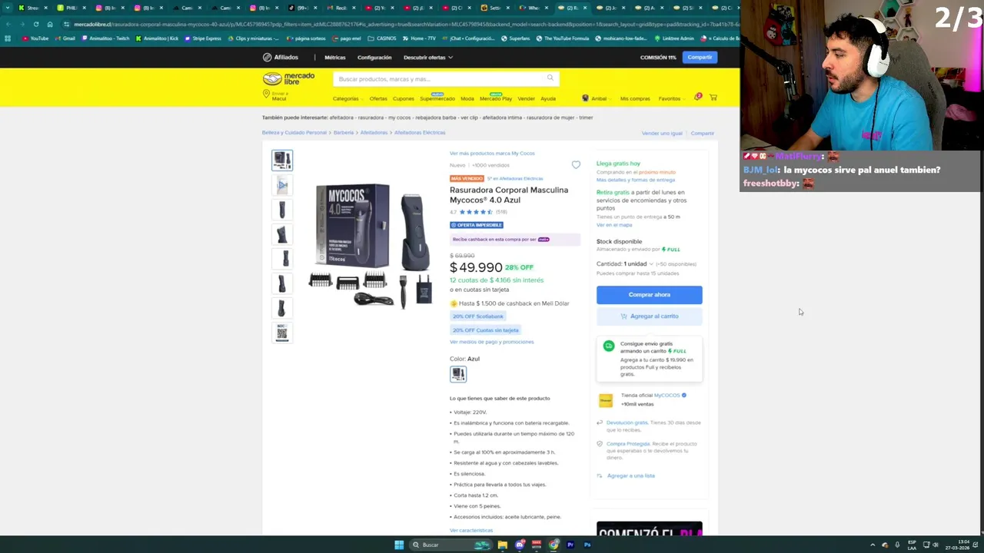Viewport: 984px width, 553px height.
Task: Open Premiere Pro from the taskbar
Action: coord(570,545)
